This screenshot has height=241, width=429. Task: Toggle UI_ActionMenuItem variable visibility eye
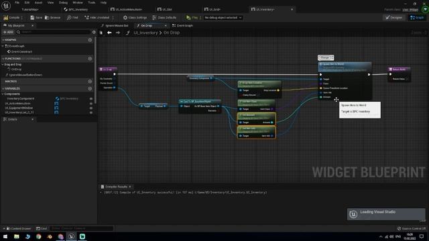coord(91,103)
